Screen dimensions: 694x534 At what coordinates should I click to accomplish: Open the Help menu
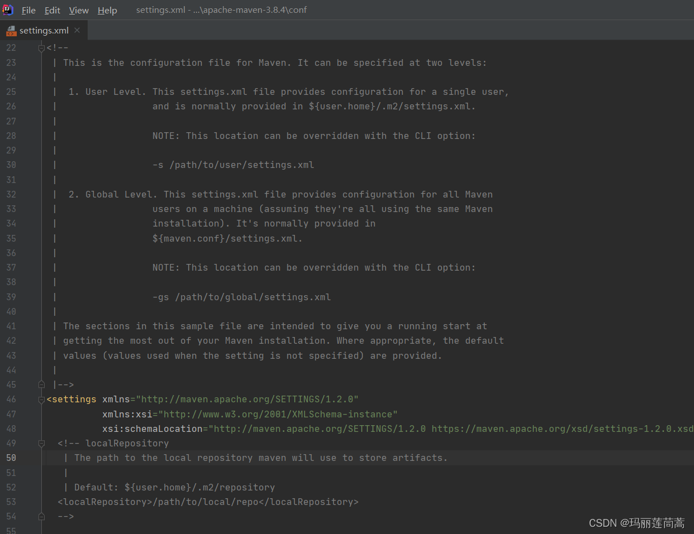tap(107, 10)
